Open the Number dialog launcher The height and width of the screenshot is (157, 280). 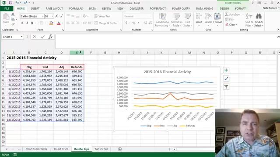[x=152, y=30]
